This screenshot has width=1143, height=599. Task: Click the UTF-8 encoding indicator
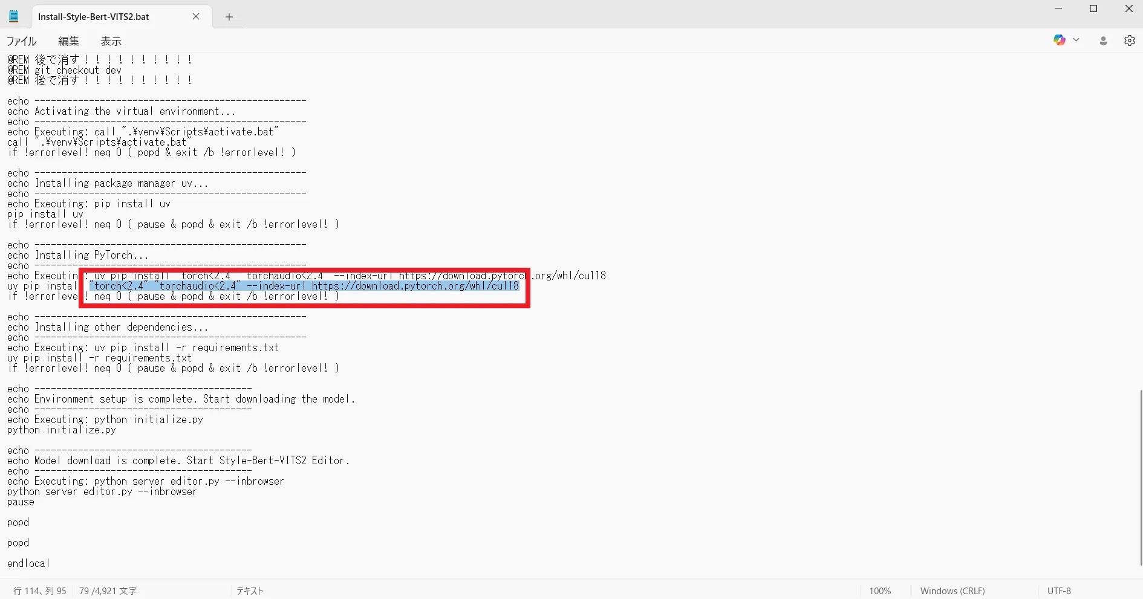pyautogui.click(x=1059, y=591)
